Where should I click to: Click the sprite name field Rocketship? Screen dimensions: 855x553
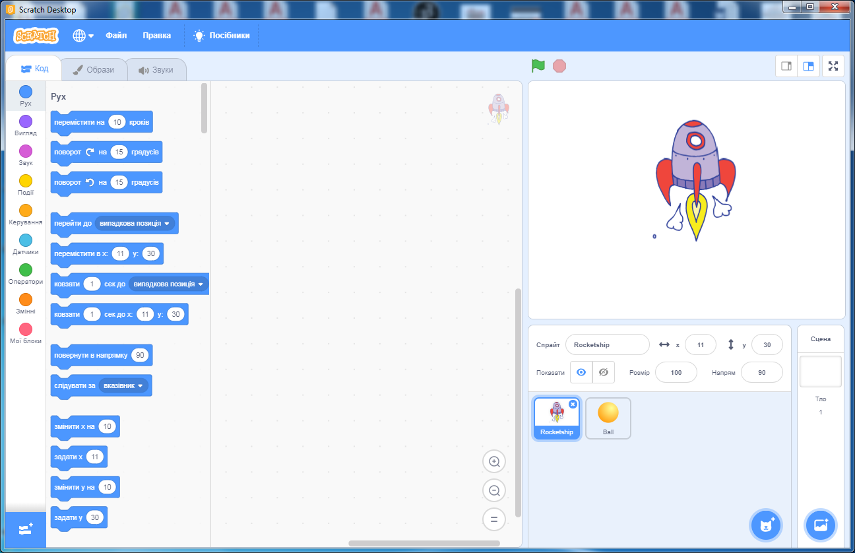pos(608,344)
